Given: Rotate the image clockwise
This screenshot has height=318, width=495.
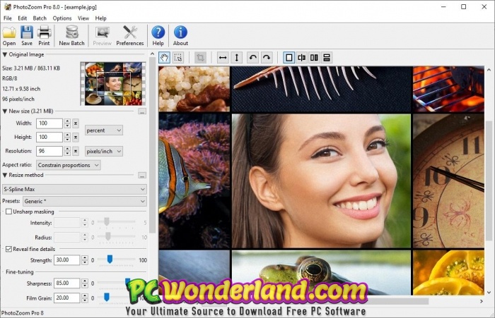Looking at the screenshot, I should tap(267, 58).
